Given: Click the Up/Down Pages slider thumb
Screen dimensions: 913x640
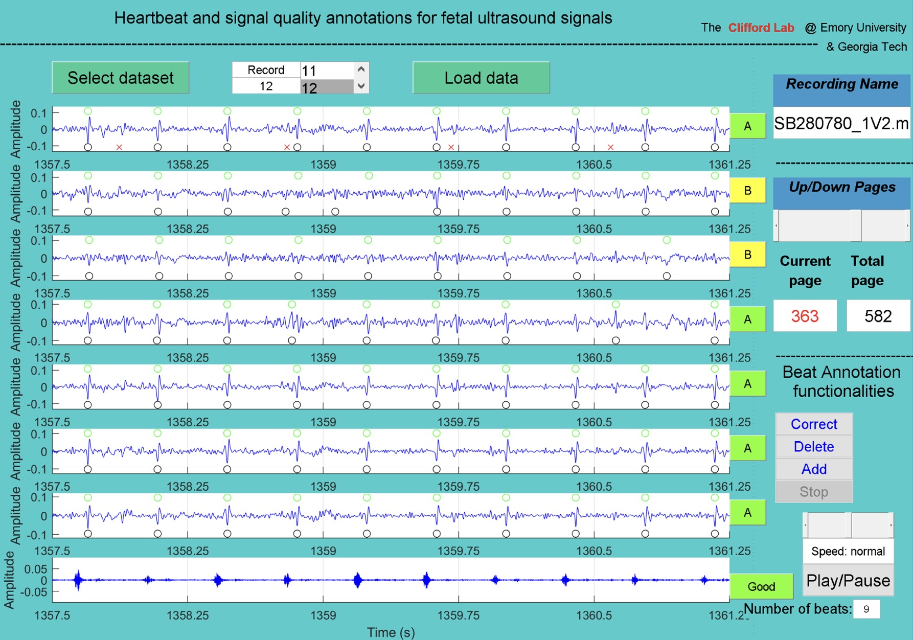Looking at the screenshot, I should tap(856, 225).
